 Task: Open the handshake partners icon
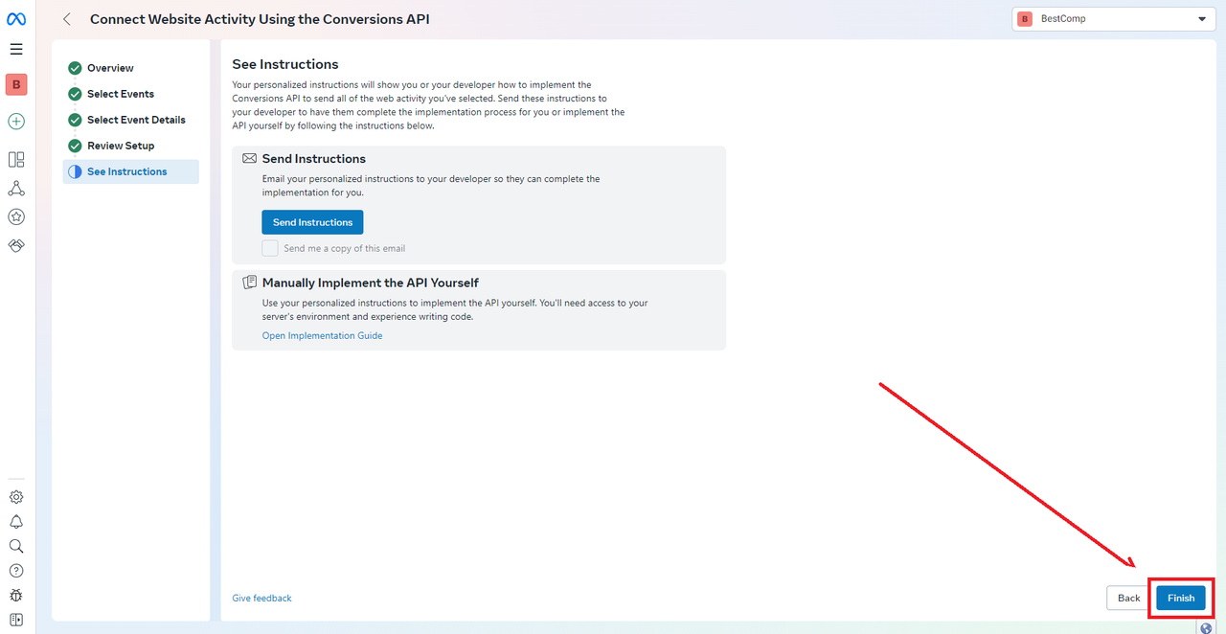[x=16, y=246]
